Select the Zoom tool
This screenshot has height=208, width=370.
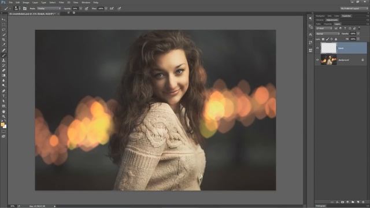coord(3,117)
